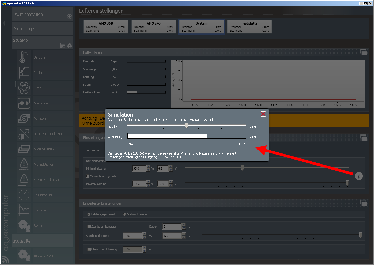This screenshot has width=374, height=265.
Task: Select the Lüfter fan icon
Action: pyautogui.click(x=24, y=88)
